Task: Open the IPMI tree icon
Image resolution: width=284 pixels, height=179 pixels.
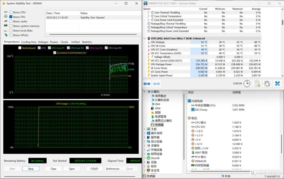Action: point(153,108)
